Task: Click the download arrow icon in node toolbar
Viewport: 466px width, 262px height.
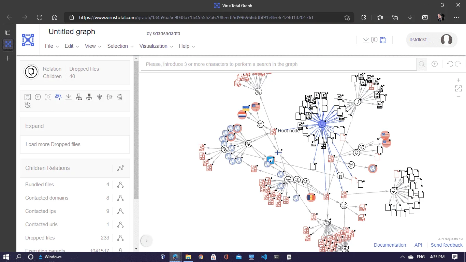Action: 69,97
